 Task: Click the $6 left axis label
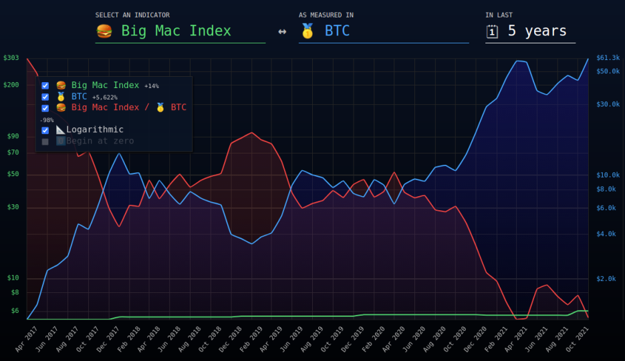click(x=15, y=311)
